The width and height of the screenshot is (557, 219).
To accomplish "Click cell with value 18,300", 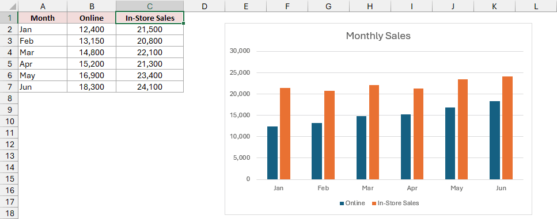I will point(92,87).
